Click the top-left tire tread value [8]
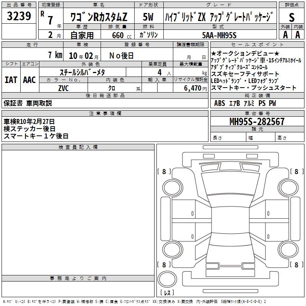Screen dimensions: 306x306 (164, 171)
